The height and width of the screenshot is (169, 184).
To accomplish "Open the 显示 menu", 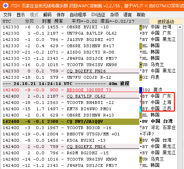I will (21, 15).
